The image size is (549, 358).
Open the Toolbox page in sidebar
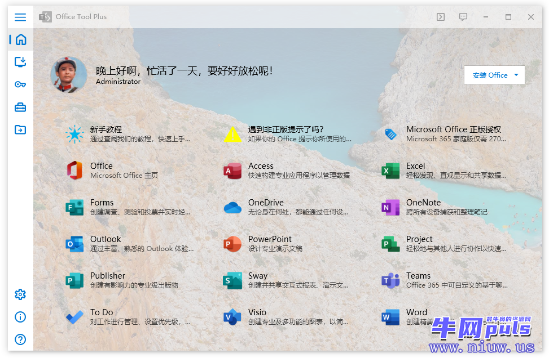[x=20, y=107]
